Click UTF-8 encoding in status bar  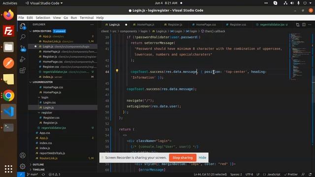249,175
